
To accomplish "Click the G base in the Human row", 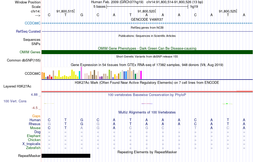I will pyautogui.click(x=82, y=120).
